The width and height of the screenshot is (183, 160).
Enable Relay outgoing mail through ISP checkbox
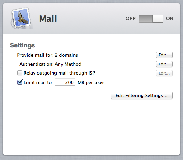click(x=20, y=73)
